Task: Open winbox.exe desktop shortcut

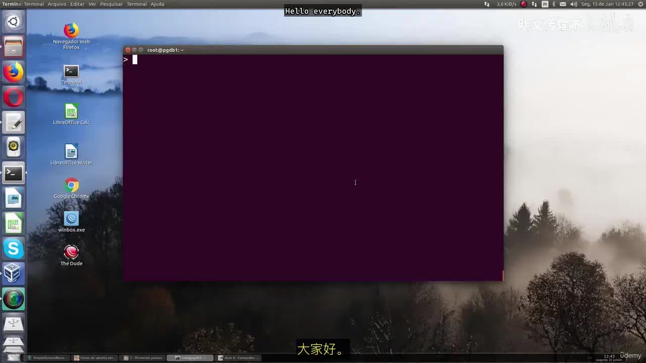Action: click(71, 222)
